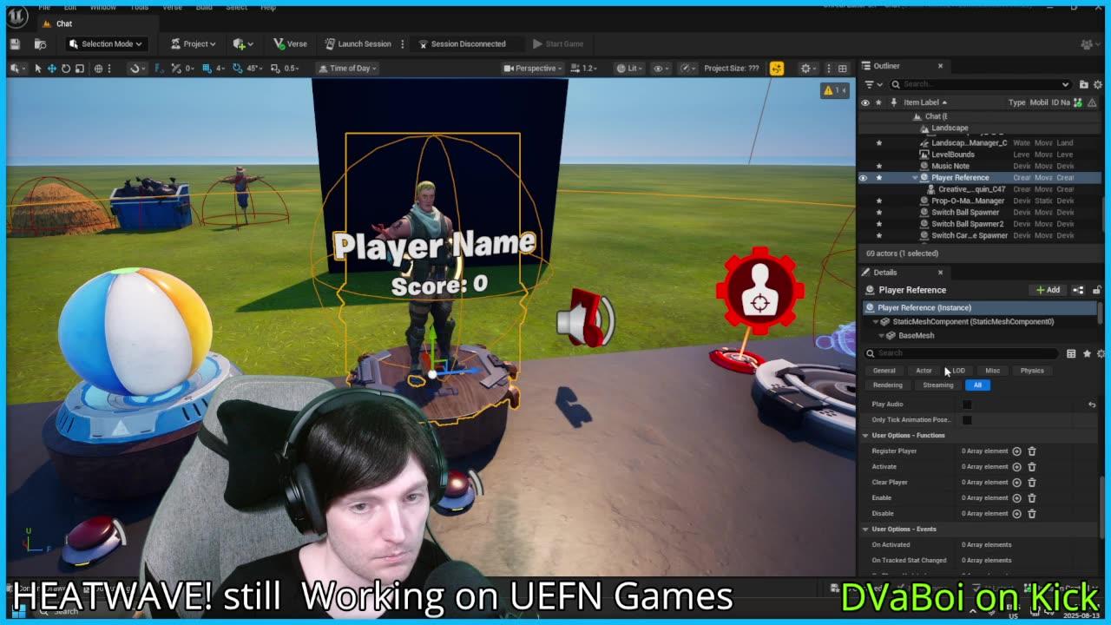Toggle scale snap icon
Viewport: 1111px width, 625px height.
pos(275,69)
